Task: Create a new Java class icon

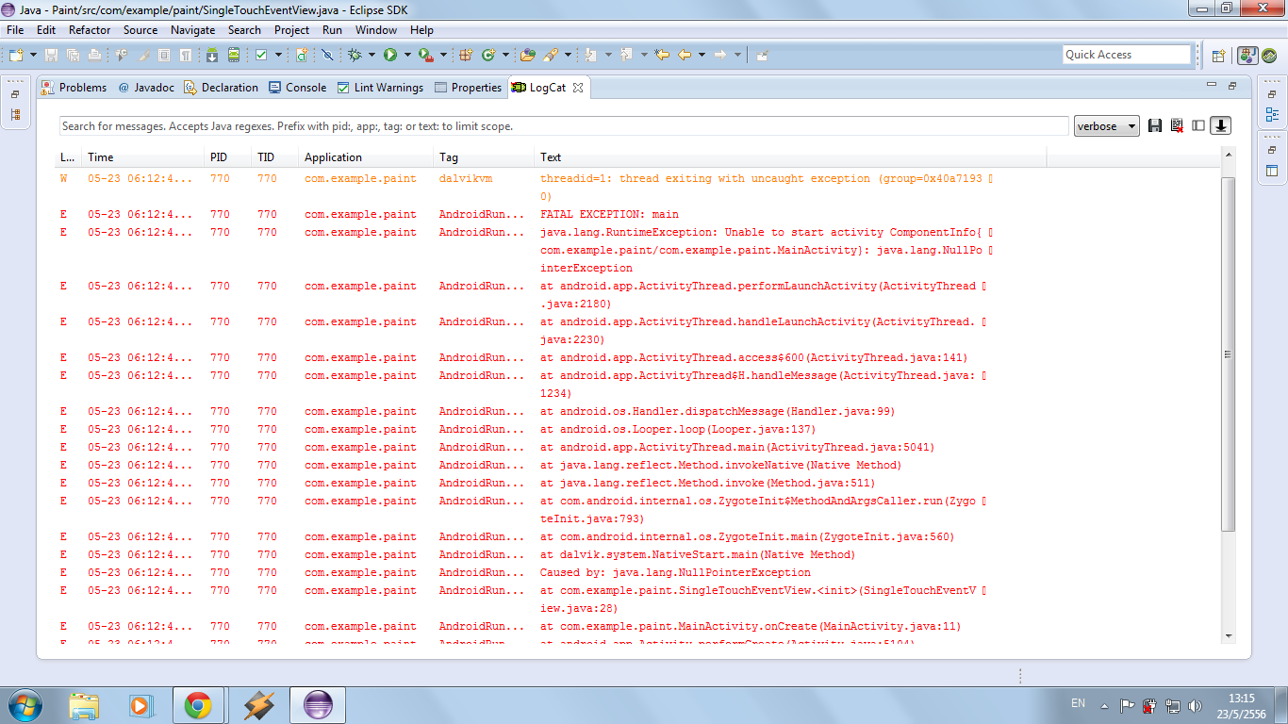Action: [488, 55]
